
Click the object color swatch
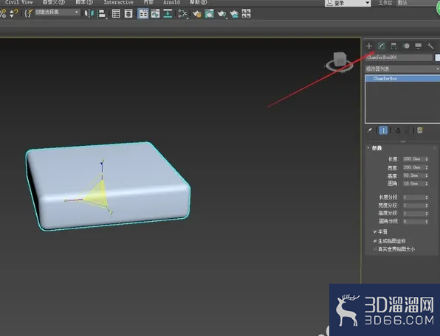pos(438,57)
